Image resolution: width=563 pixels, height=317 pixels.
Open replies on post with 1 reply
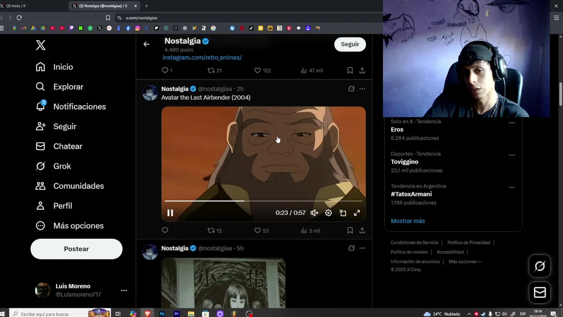167,70
